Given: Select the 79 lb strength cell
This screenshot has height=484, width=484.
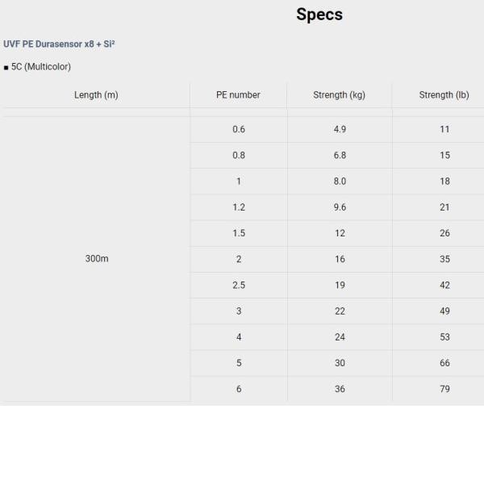Looking at the screenshot, I should (444, 389).
